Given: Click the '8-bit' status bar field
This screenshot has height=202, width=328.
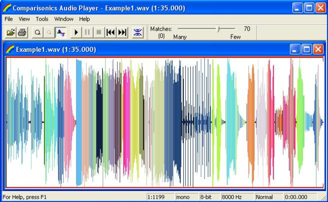Looking at the screenshot, I should coord(209,197).
